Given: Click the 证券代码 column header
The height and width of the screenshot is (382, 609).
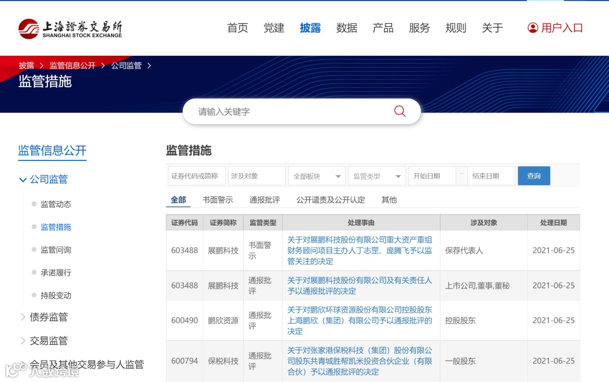Looking at the screenshot, I should 184,223.
